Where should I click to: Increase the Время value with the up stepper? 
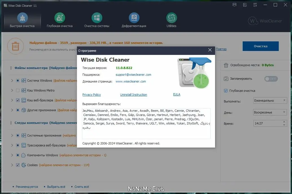click(284, 122)
